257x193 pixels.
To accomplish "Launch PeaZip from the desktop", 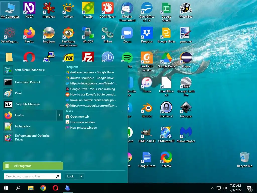I will (88, 10).
